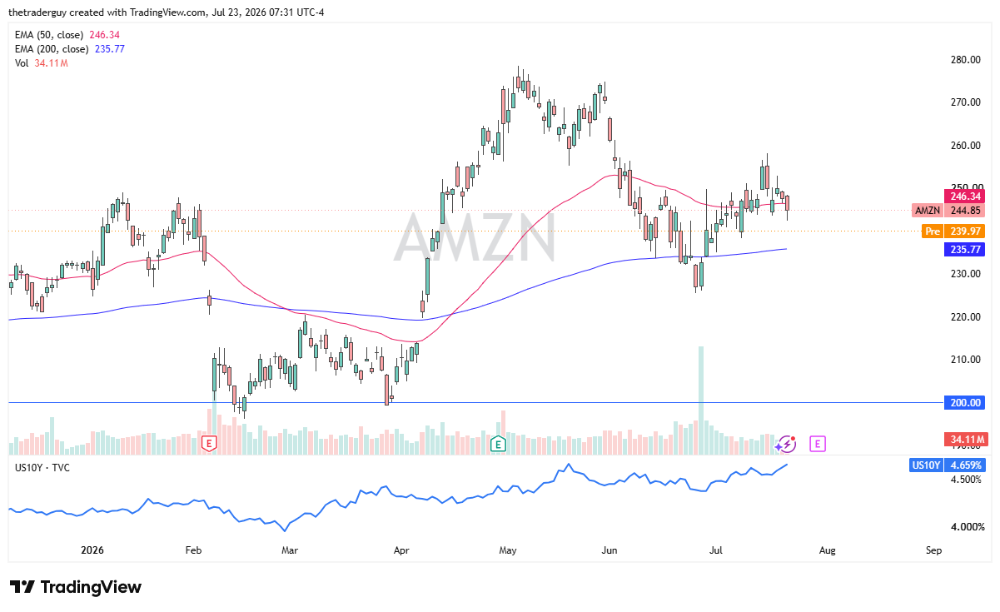Click the 2026 label on the time axis
This screenshot has width=1000, height=612.
click(x=92, y=550)
